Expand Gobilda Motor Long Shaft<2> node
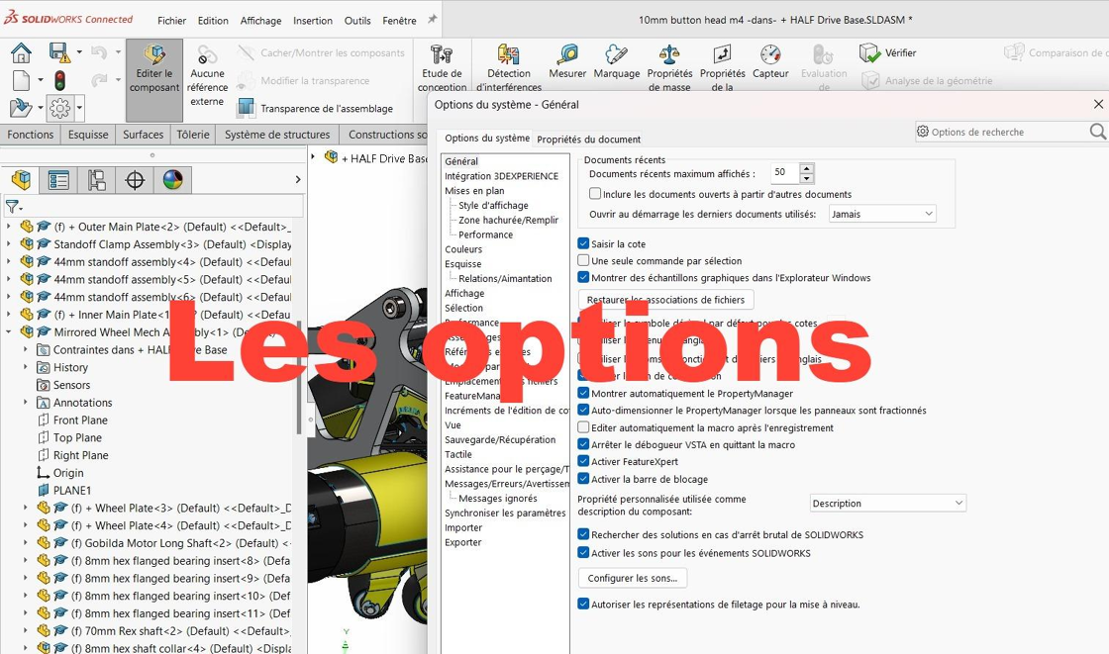The width and height of the screenshot is (1109, 654). (x=26, y=543)
